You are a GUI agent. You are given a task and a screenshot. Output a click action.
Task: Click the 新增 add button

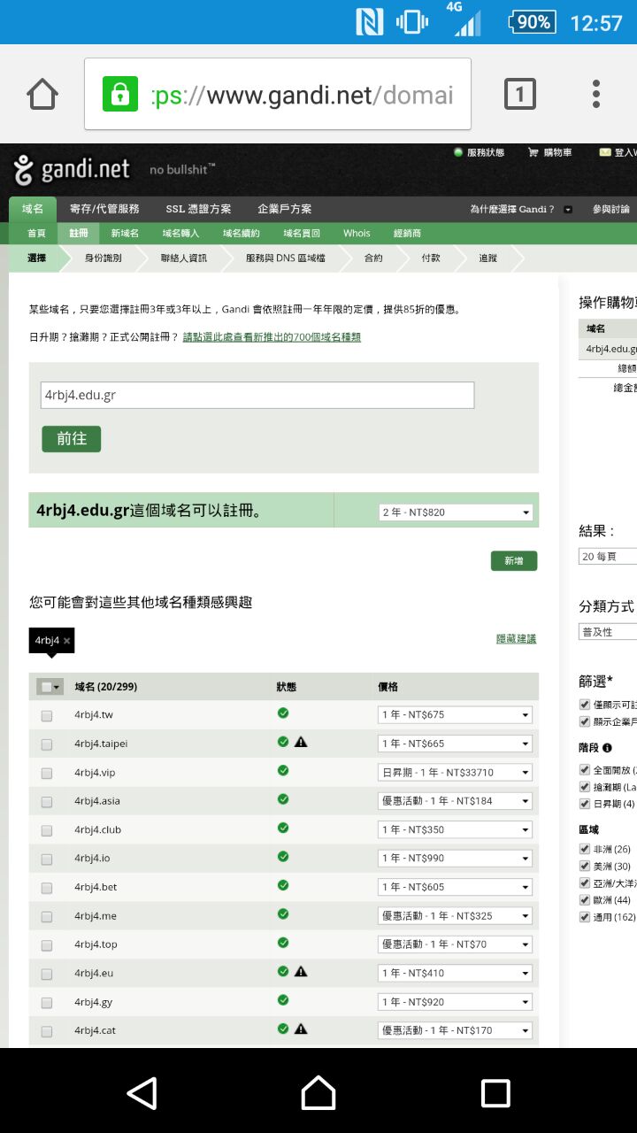pos(514,560)
